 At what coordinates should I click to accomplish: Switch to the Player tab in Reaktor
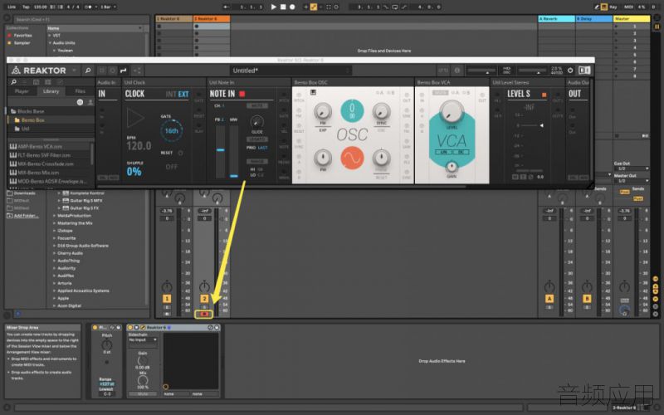(x=22, y=91)
